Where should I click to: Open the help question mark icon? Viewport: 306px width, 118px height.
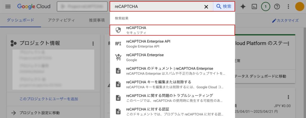click(277, 7)
